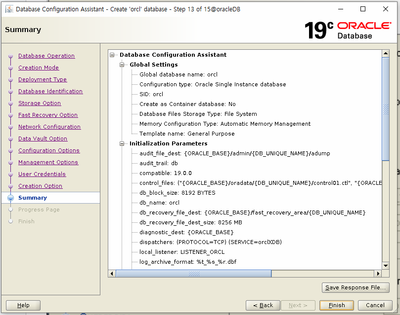Image resolution: width=400 pixels, height=315 pixels.
Task: Select 'db_block_size: 8192 BYTES' row
Action: point(178,193)
